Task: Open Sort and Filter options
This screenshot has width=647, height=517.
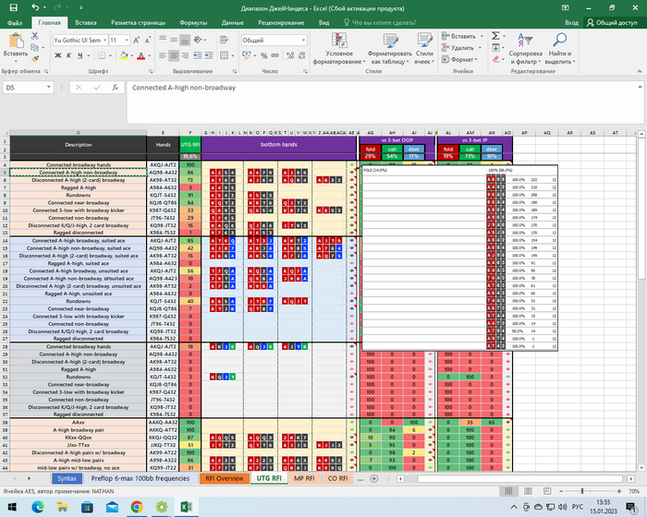Action: [525, 49]
